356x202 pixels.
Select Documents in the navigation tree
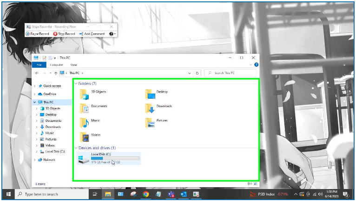[x=51, y=121]
